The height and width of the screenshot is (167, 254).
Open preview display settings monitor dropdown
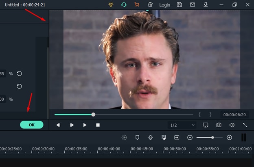[x=206, y=125]
